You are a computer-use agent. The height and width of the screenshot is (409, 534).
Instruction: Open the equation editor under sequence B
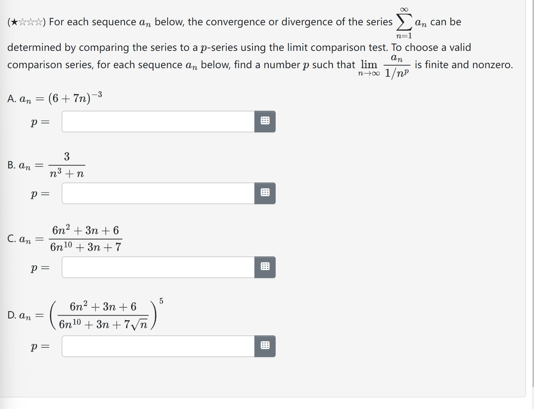click(265, 193)
